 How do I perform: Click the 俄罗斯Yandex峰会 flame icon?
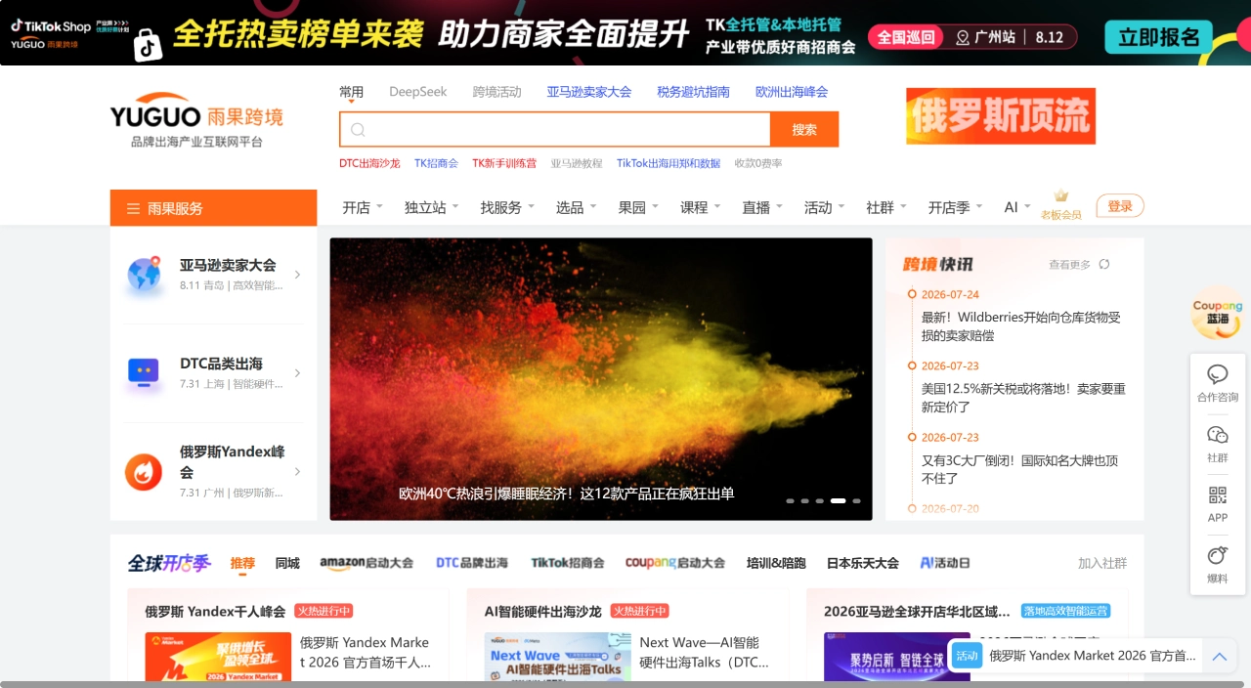point(144,472)
